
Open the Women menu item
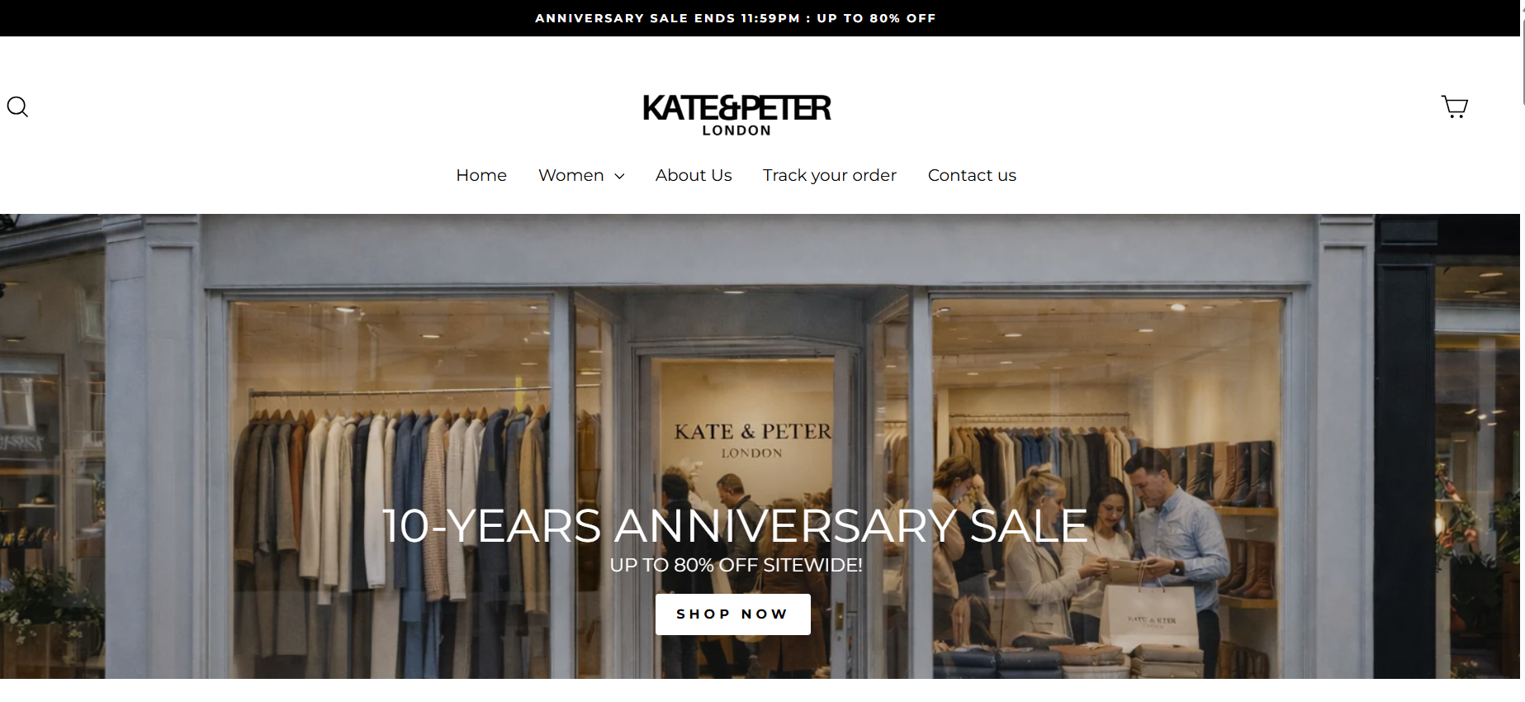571,175
